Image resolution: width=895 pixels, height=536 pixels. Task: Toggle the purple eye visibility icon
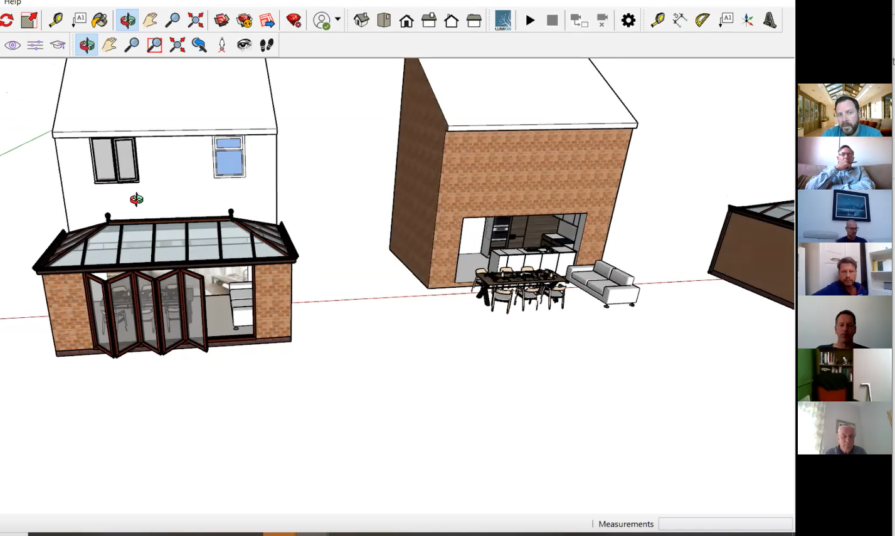point(13,45)
